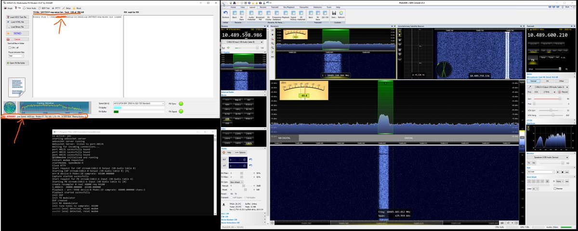Screen dimensions: 578x231
Task: Open CABLE-A Output audio device dropdown
Action: (552, 87)
